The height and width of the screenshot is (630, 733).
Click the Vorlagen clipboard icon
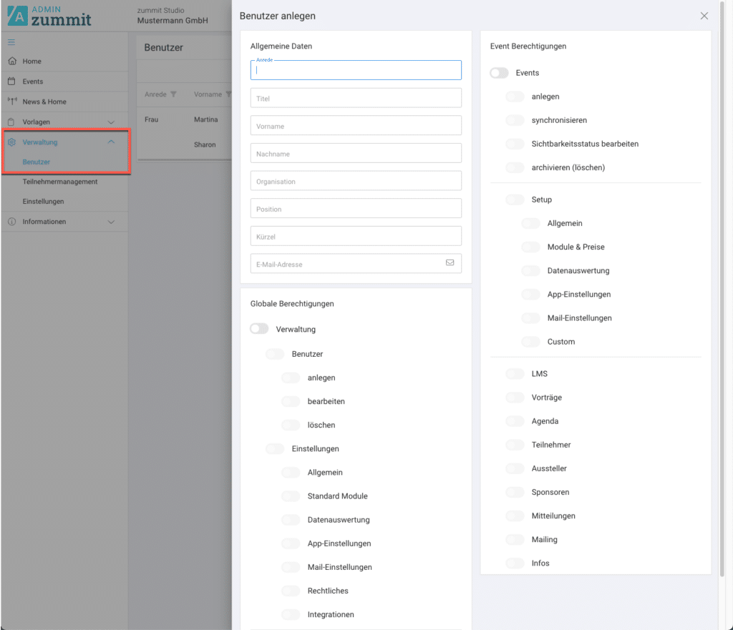11,122
